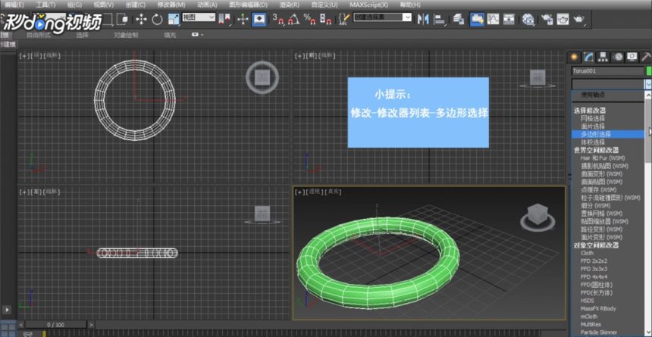Switch to the 填充 ribbon tab
The image size is (652, 337).
click(170, 36)
